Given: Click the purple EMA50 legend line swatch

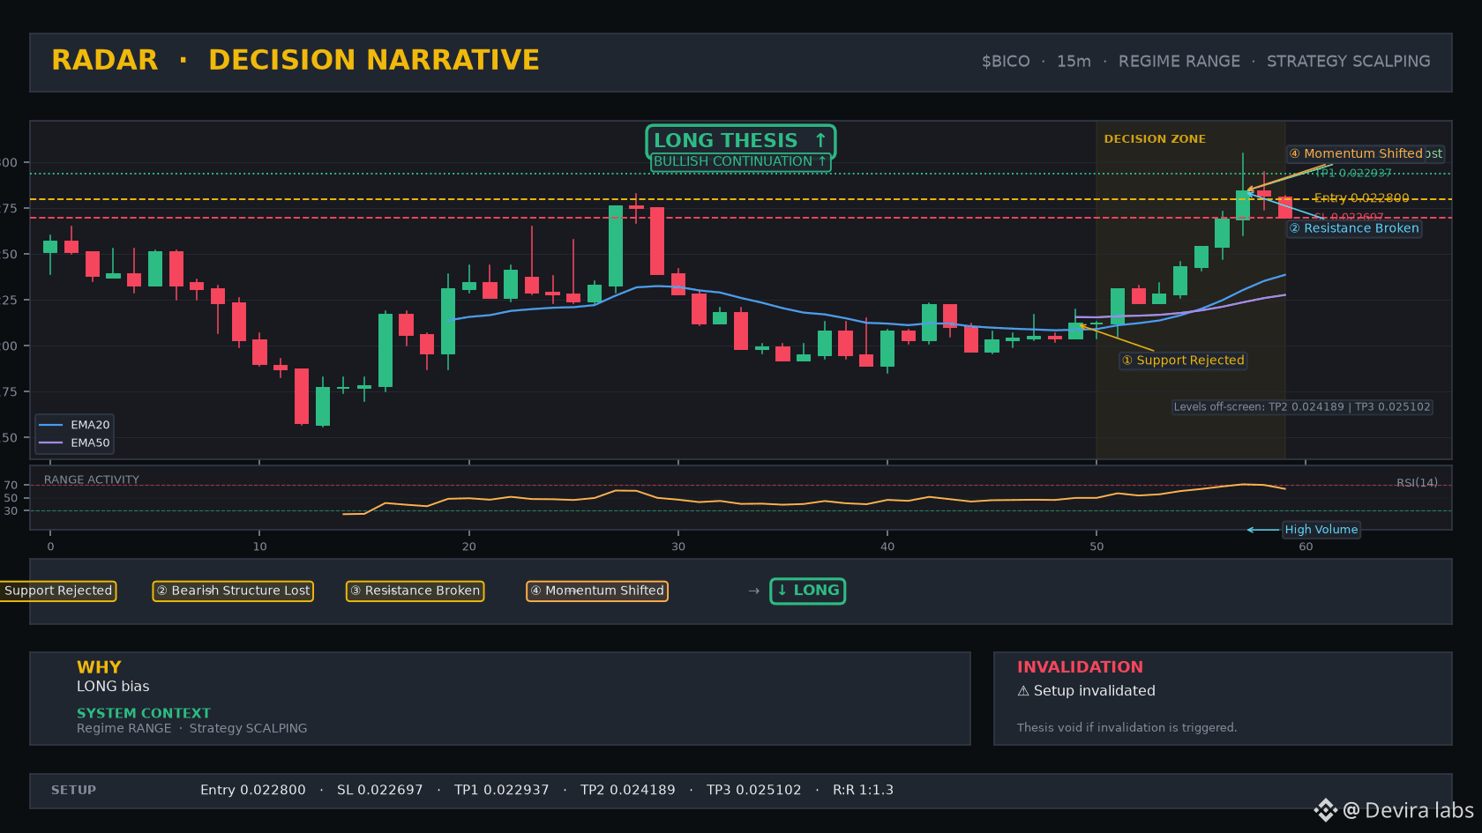Looking at the screenshot, I should (x=51, y=443).
